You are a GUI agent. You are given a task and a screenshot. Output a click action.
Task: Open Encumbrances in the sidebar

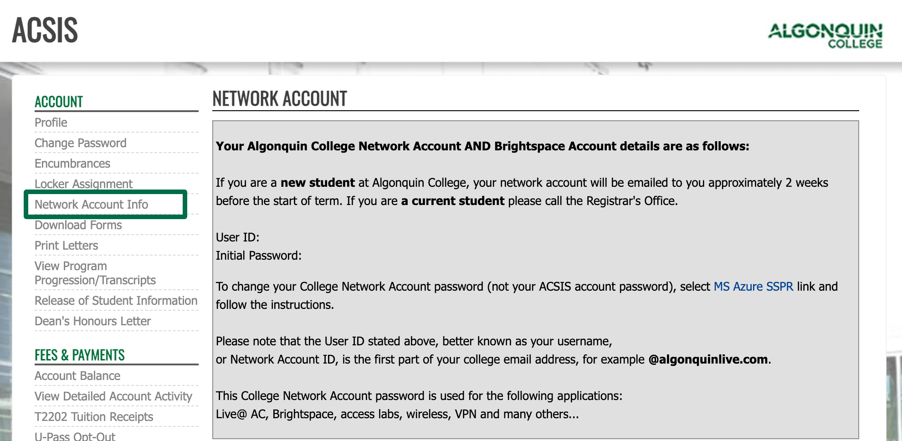click(72, 164)
